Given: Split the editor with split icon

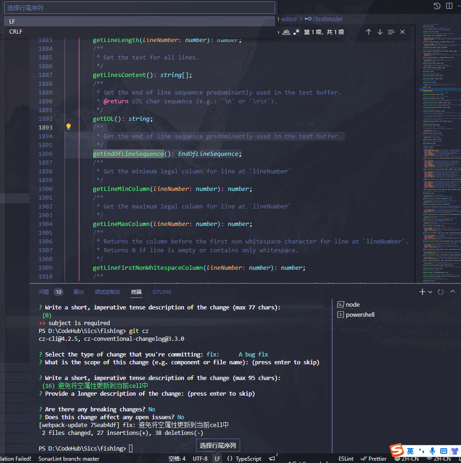Looking at the screenshot, I should pyautogui.click(x=449, y=6).
